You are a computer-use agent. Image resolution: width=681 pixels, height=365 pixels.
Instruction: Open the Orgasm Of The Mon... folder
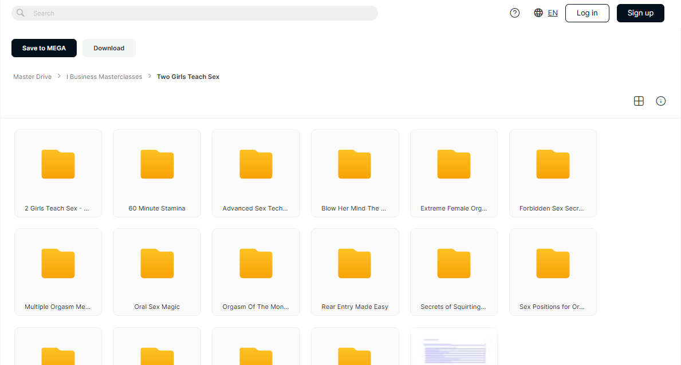[256, 272]
